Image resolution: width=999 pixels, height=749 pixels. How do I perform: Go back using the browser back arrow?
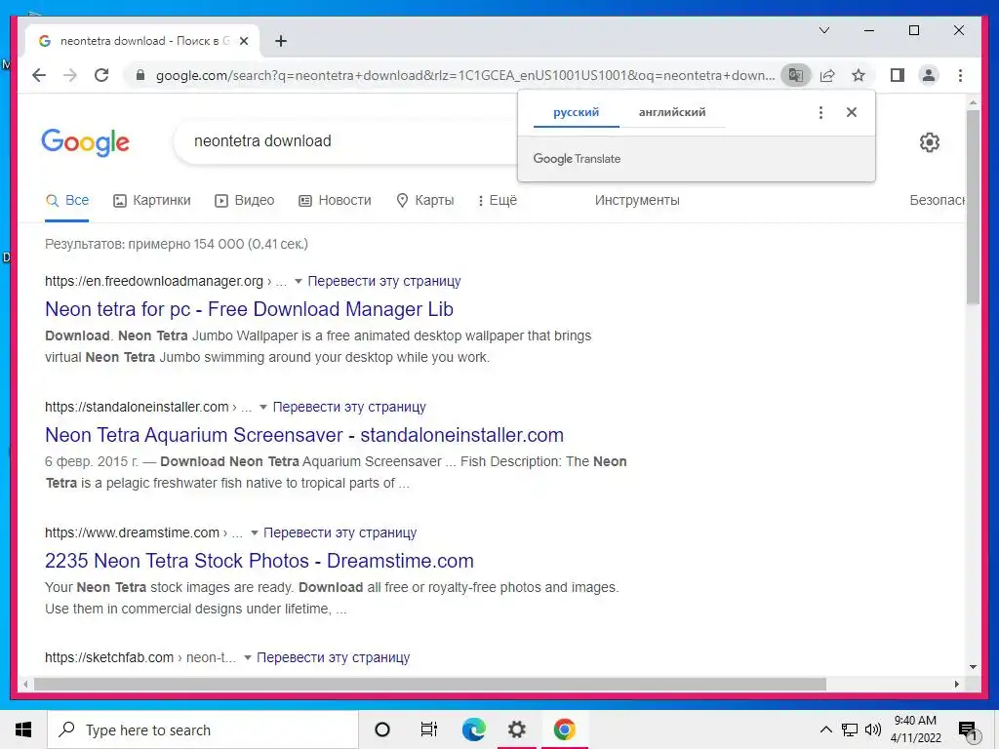(39, 75)
